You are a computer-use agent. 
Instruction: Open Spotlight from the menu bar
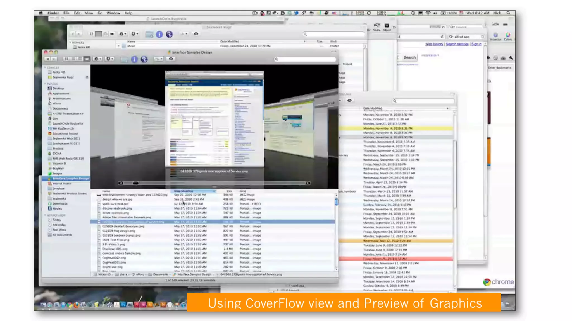(x=509, y=13)
